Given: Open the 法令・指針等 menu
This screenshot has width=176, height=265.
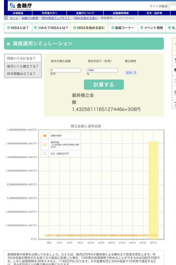Looking at the screenshot, I should (154, 13).
